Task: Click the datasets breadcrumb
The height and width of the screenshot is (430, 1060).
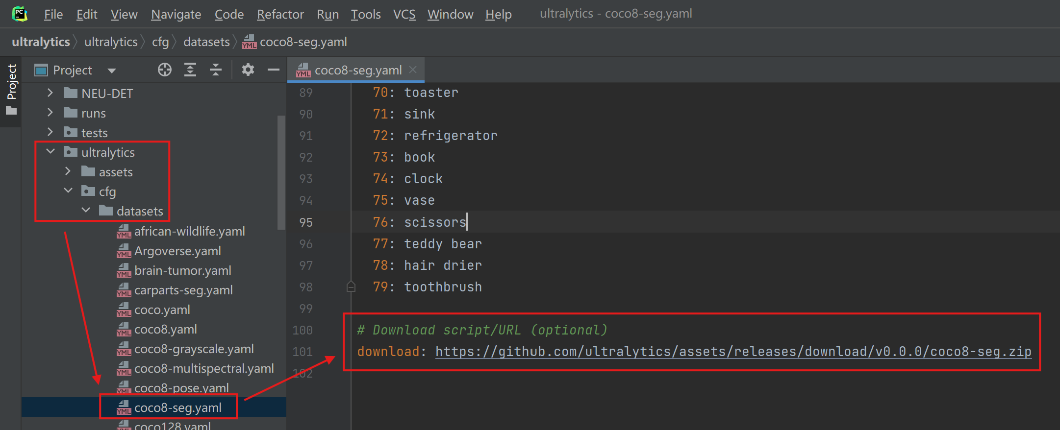Action: click(x=206, y=42)
